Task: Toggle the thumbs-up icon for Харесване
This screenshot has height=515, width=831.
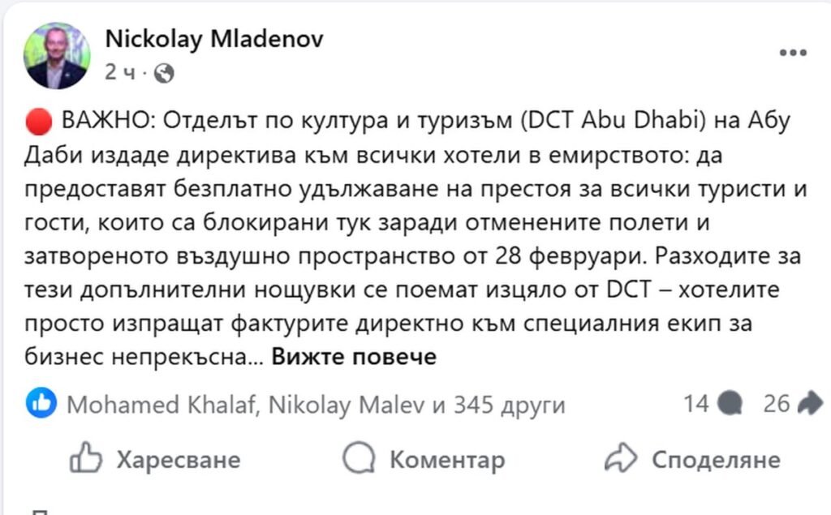Action: click(86, 460)
